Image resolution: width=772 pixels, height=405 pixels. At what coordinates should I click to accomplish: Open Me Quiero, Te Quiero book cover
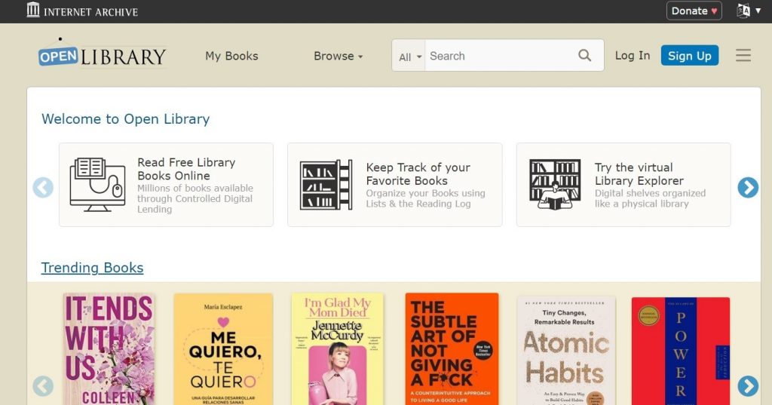pyautogui.click(x=223, y=349)
